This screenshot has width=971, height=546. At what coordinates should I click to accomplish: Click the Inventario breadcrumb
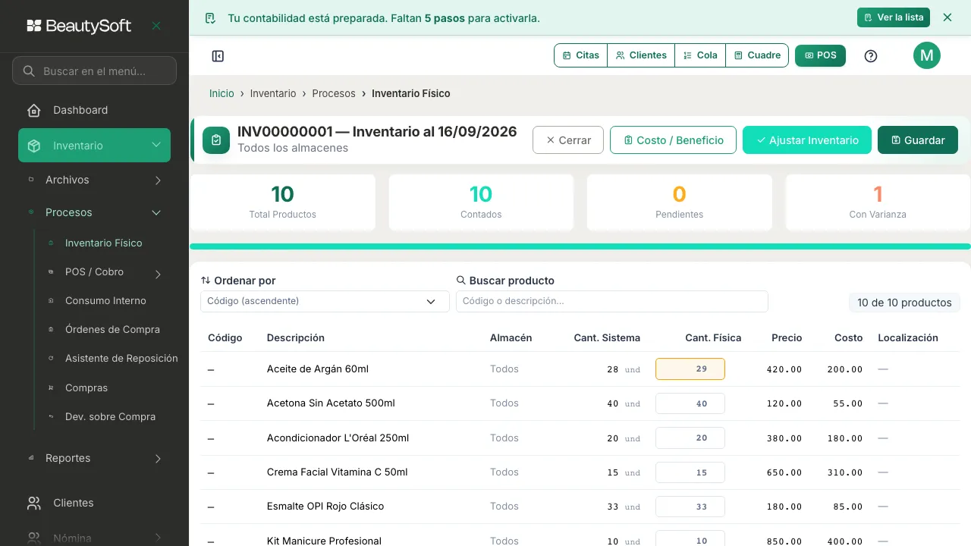pyautogui.click(x=273, y=93)
